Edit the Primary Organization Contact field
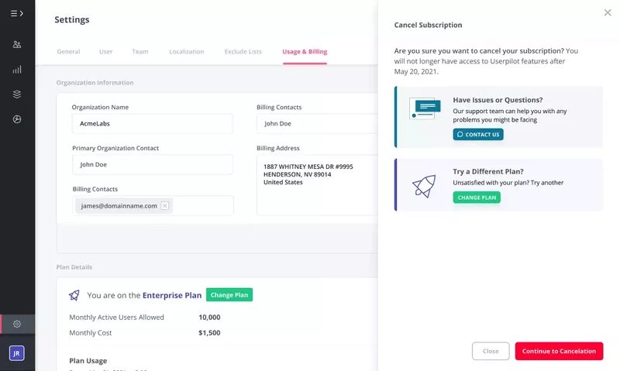The width and height of the screenshot is (620, 371). (152, 164)
